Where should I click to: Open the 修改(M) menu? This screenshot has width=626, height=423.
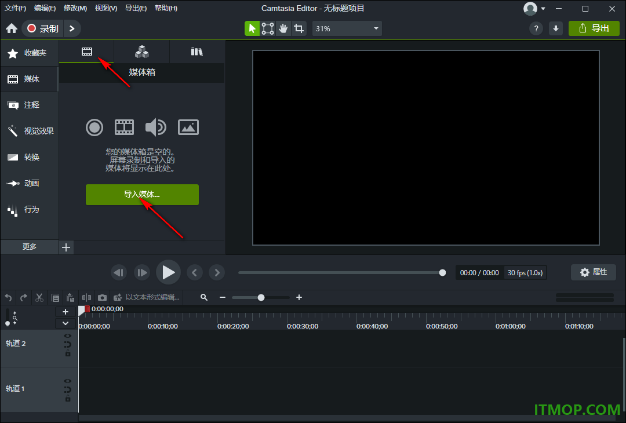point(75,8)
